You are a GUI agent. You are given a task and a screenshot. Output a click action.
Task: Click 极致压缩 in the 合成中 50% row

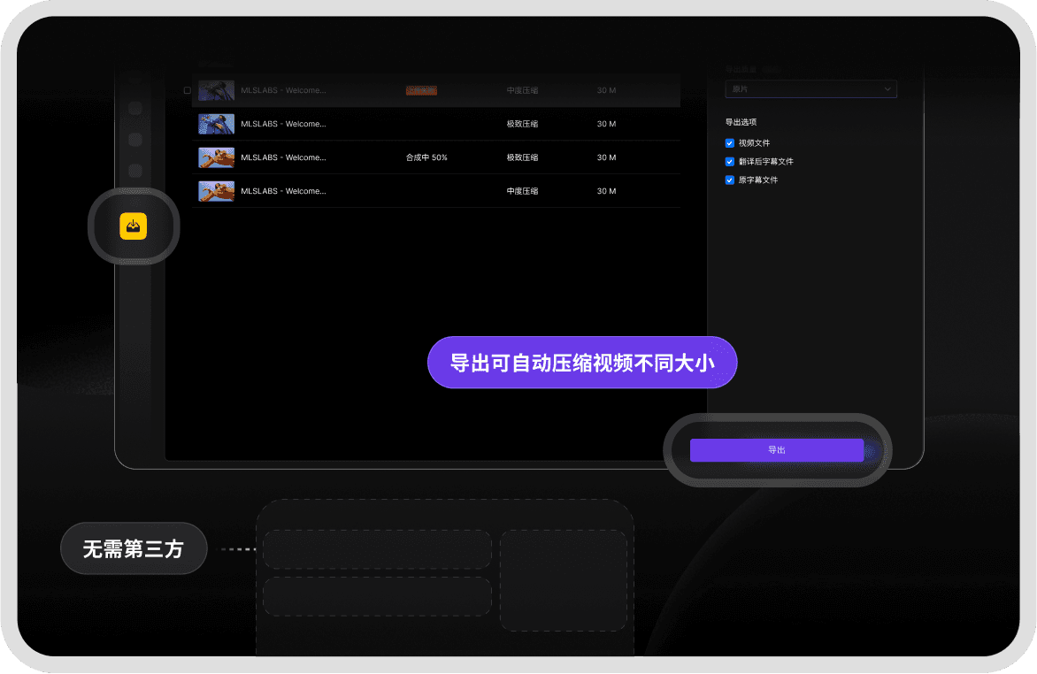522,157
